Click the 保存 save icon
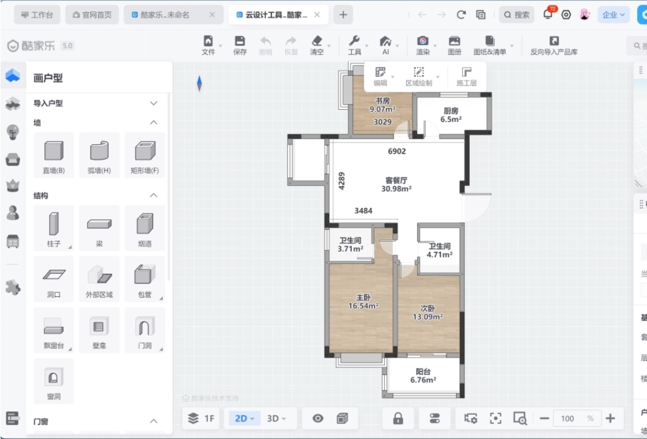 tap(240, 45)
